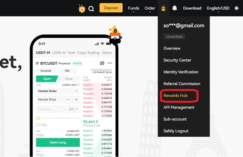Open the user profile icon
This screenshot has width=243, height=157.
click(x=163, y=8)
